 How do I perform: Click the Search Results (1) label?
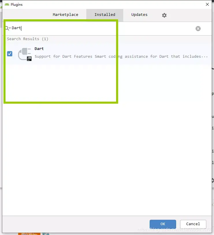point(28,39)
